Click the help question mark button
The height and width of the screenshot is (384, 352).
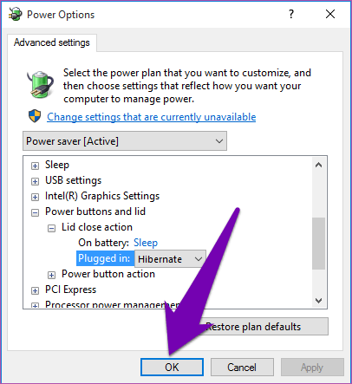(x=291, y=14)
